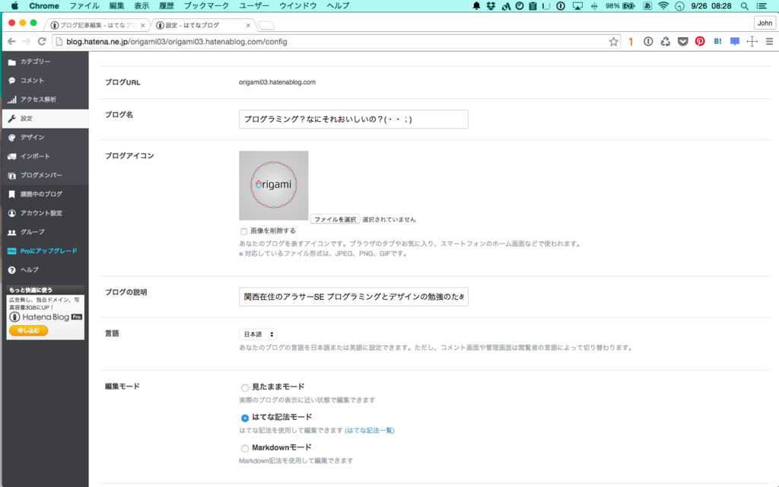Close the 設定 - はてなブログ tab
Screen dimensions: 779x487
click(x=248, y=25)
